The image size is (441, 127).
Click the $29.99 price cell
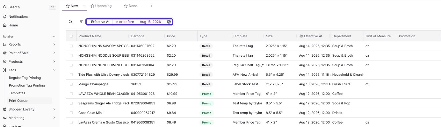[172, 74]
